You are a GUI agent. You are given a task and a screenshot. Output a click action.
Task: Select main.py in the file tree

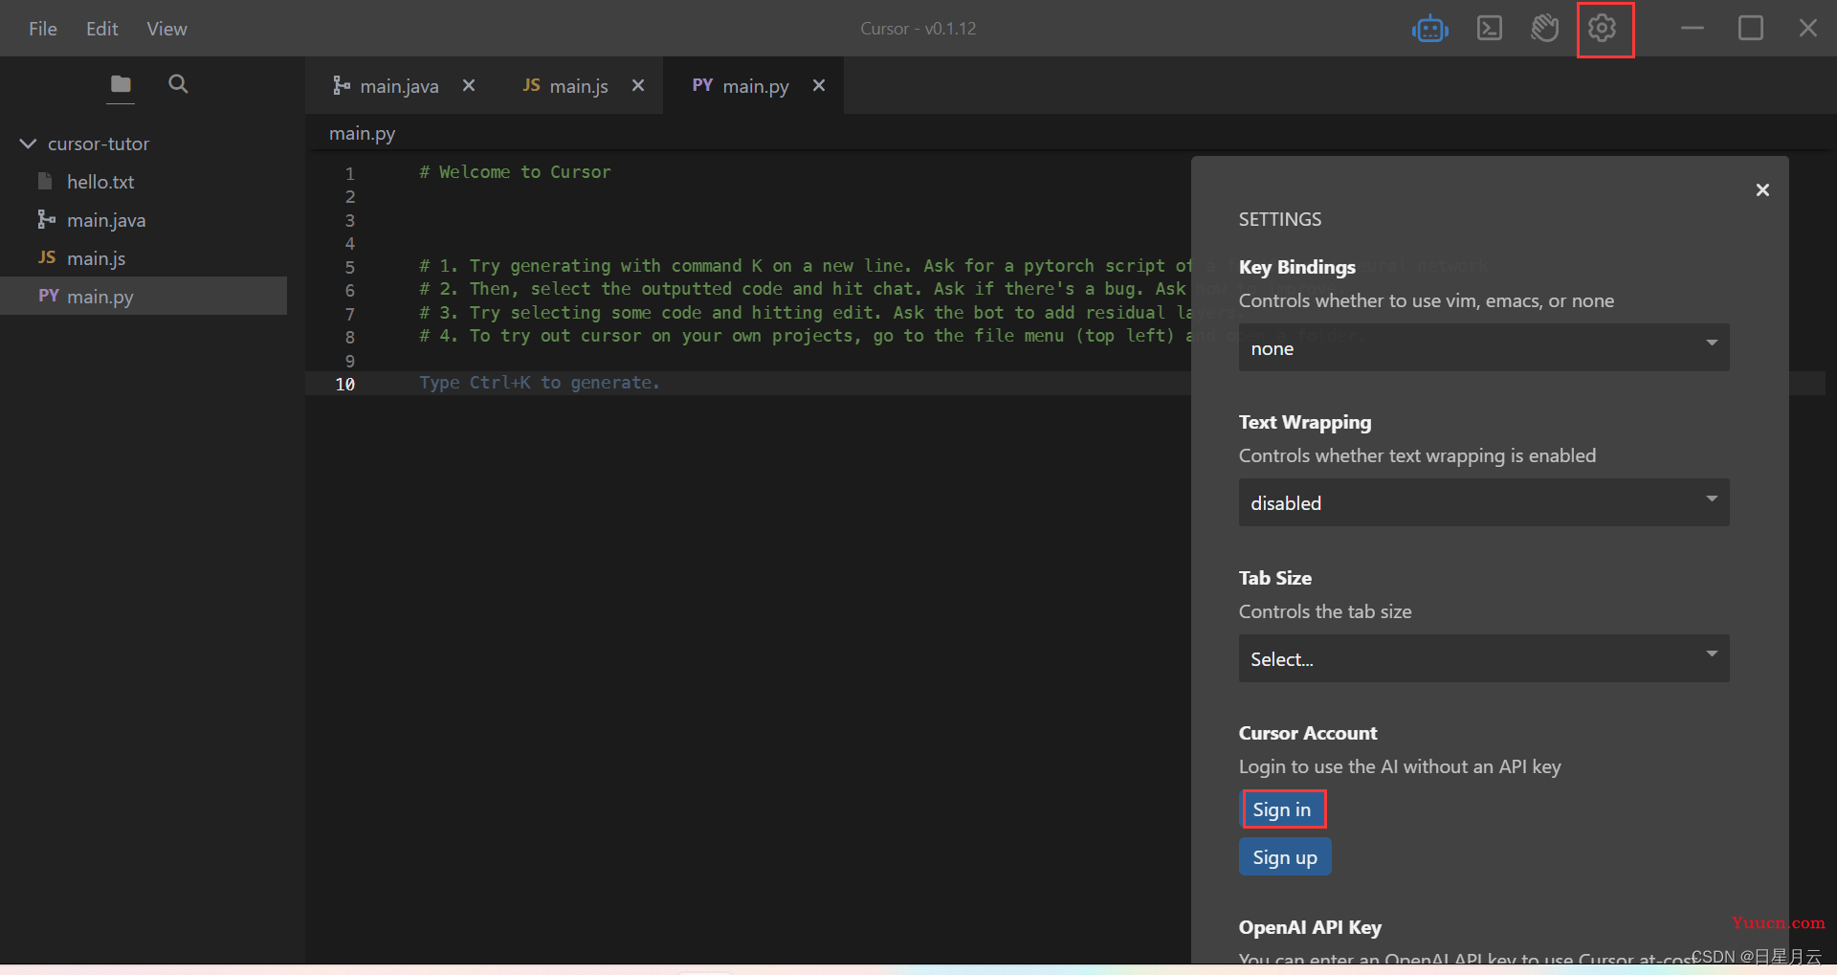pos(144,296)
